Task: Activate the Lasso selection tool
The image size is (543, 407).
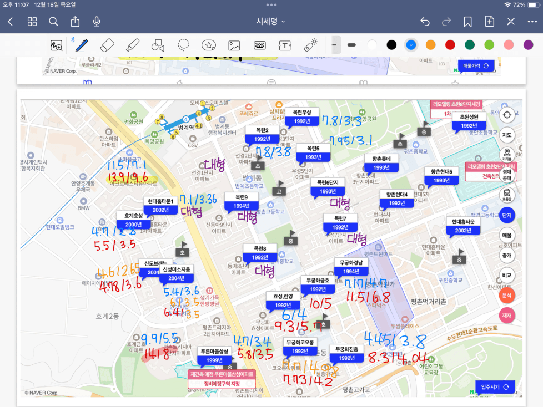Action: pyautogui.click(x=183, y=45)
